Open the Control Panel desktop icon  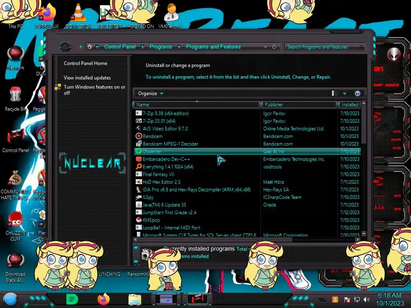16,140
